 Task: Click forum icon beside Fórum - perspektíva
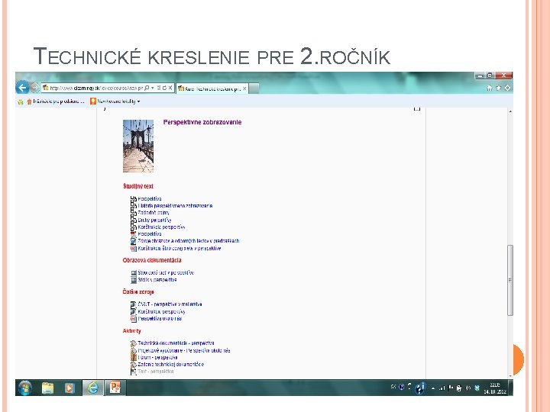(x=133, y=358)
